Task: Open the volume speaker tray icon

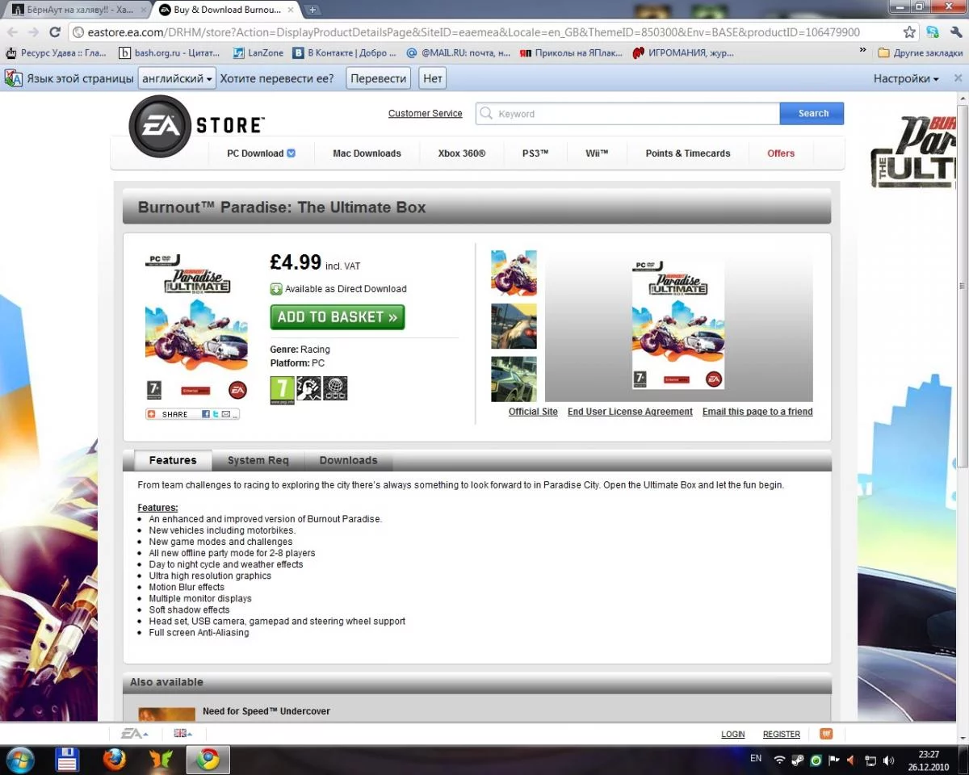Action: pos(889,760)
